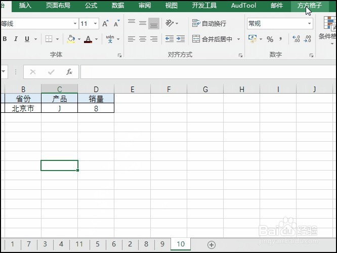337x253 pixels.
Task: Open the font dialog launcher
Action: [120, 56]
